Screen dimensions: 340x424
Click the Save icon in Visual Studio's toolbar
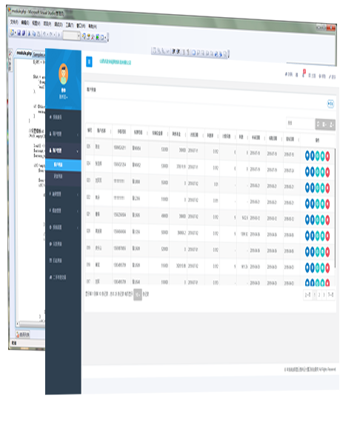click(x=19, y=33)
